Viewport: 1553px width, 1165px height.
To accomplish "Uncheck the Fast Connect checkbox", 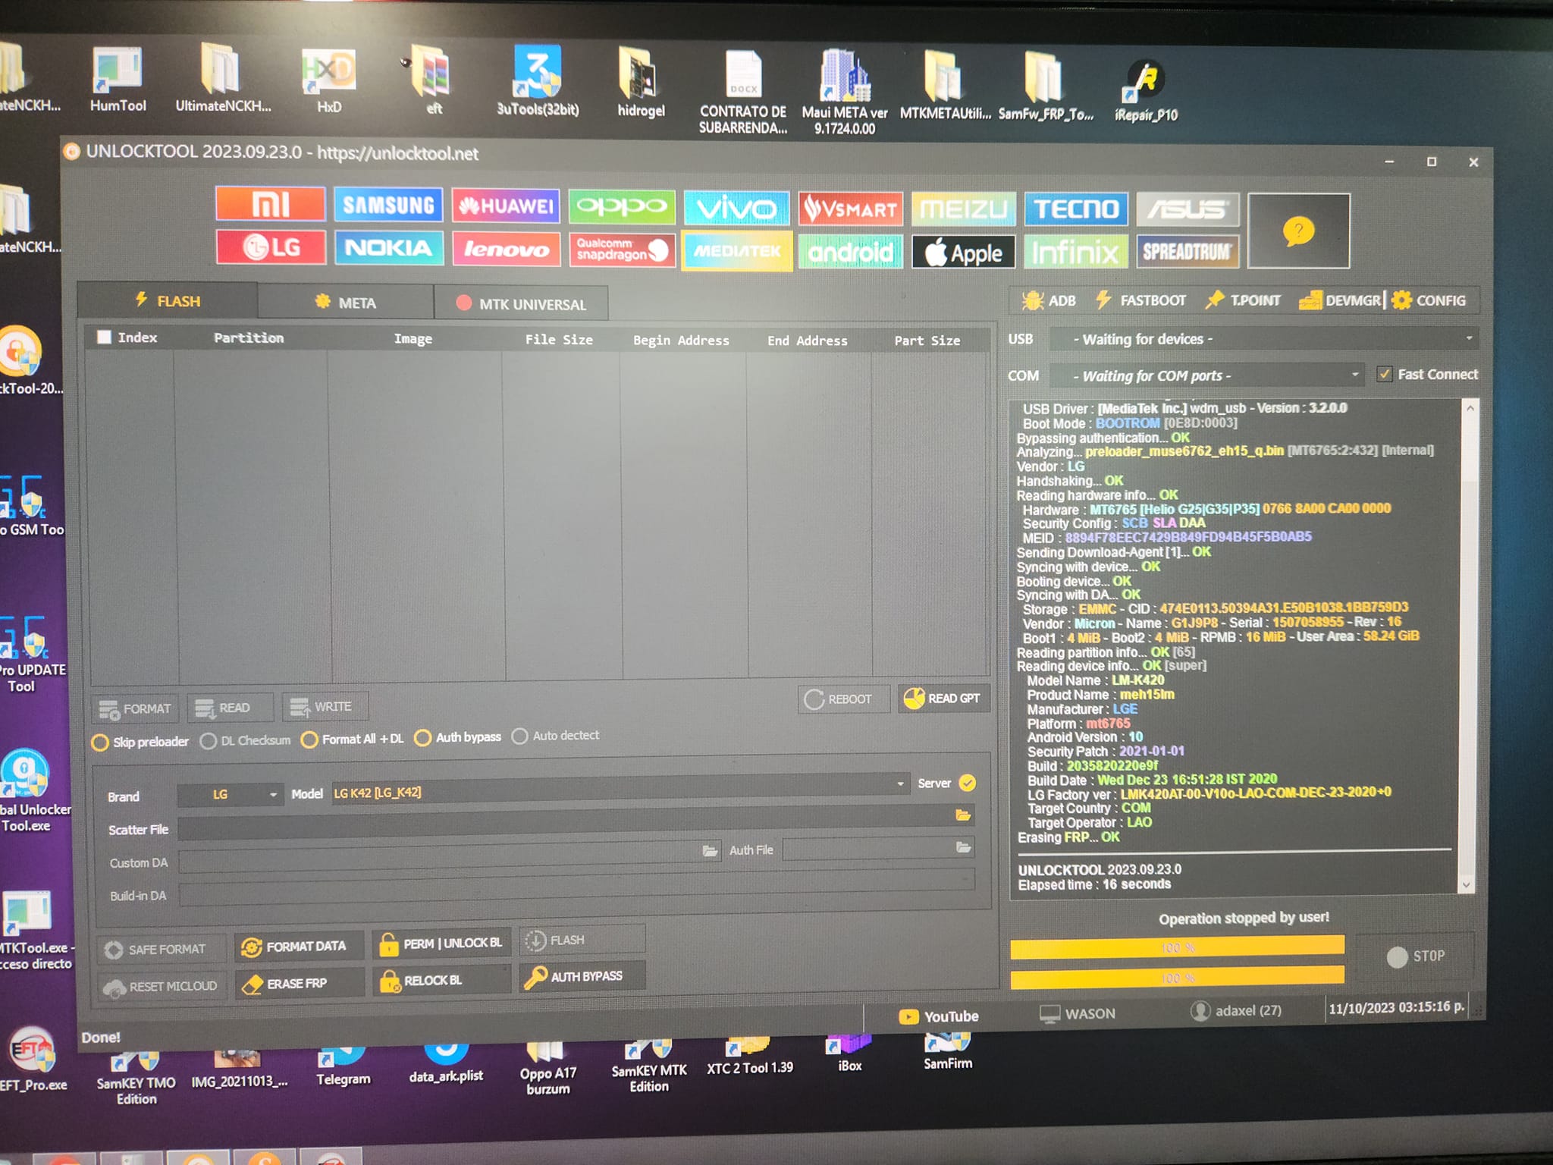I will point(1384,374).
